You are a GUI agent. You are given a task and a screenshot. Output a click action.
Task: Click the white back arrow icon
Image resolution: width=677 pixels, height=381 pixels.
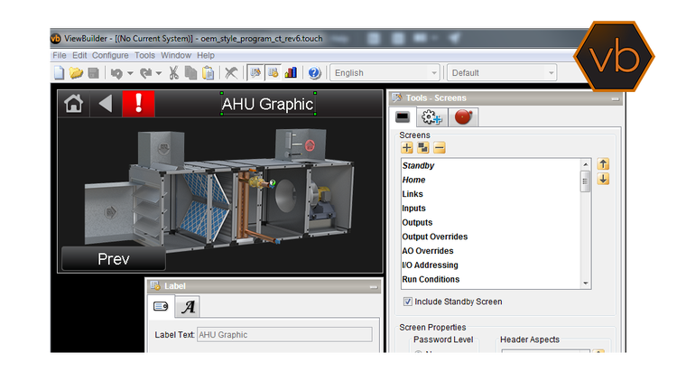coord(106,104)
